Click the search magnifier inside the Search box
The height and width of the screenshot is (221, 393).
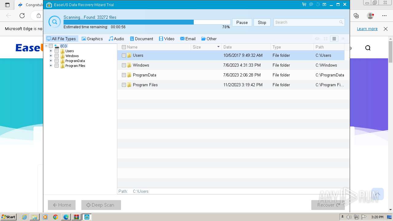point(341,22)
